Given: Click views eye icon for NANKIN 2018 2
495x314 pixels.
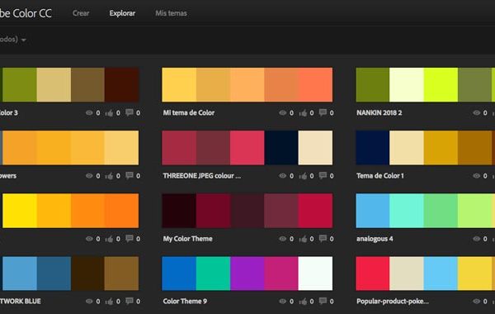Looking at the screenshot, I should pyautogui.click(x=476, y=113).
